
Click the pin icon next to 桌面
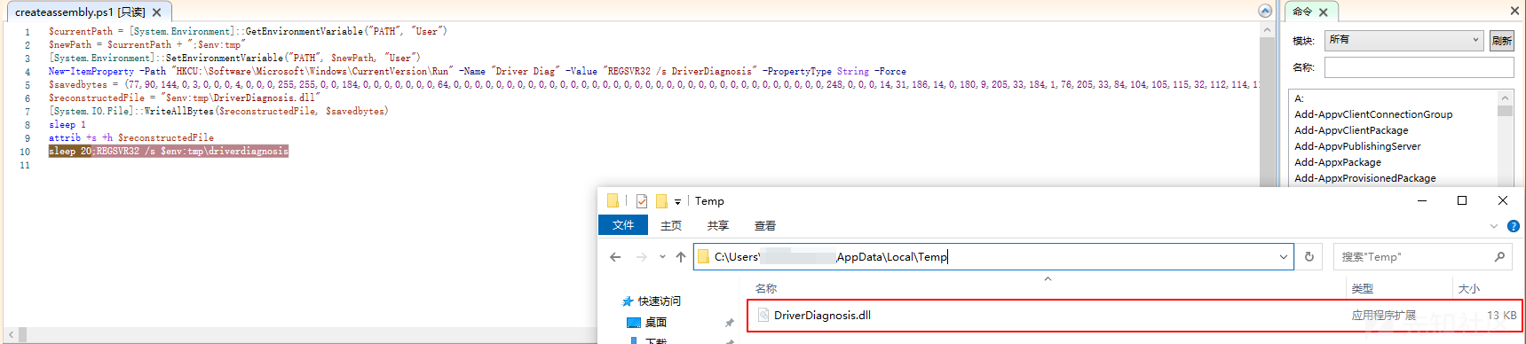pos(730,323)
